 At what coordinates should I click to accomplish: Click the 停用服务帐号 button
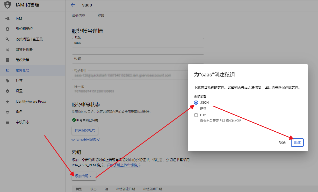click(x=85, y=130)
